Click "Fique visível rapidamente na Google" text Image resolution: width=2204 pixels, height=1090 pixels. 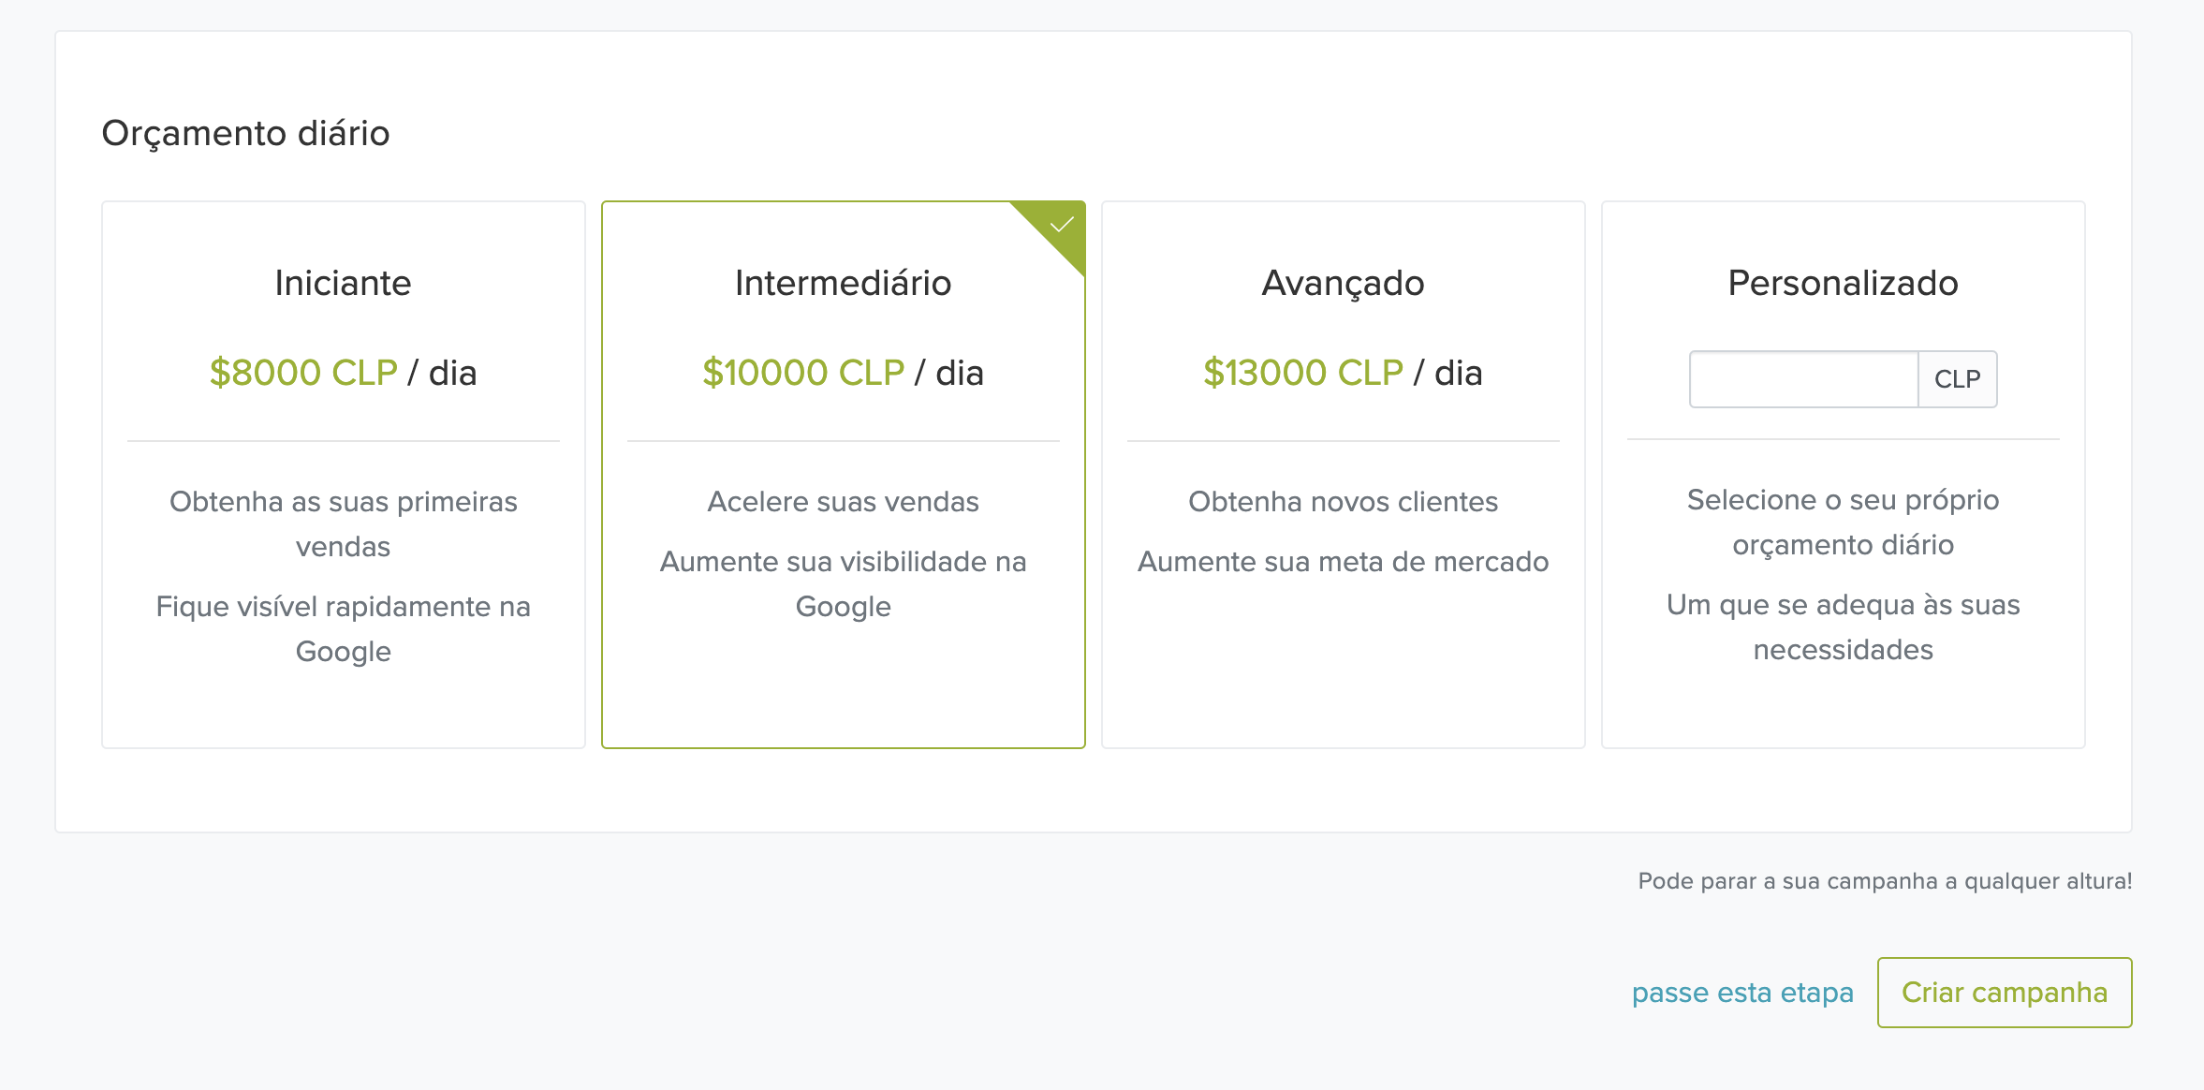pyautogui.click(x=343, y=628)
